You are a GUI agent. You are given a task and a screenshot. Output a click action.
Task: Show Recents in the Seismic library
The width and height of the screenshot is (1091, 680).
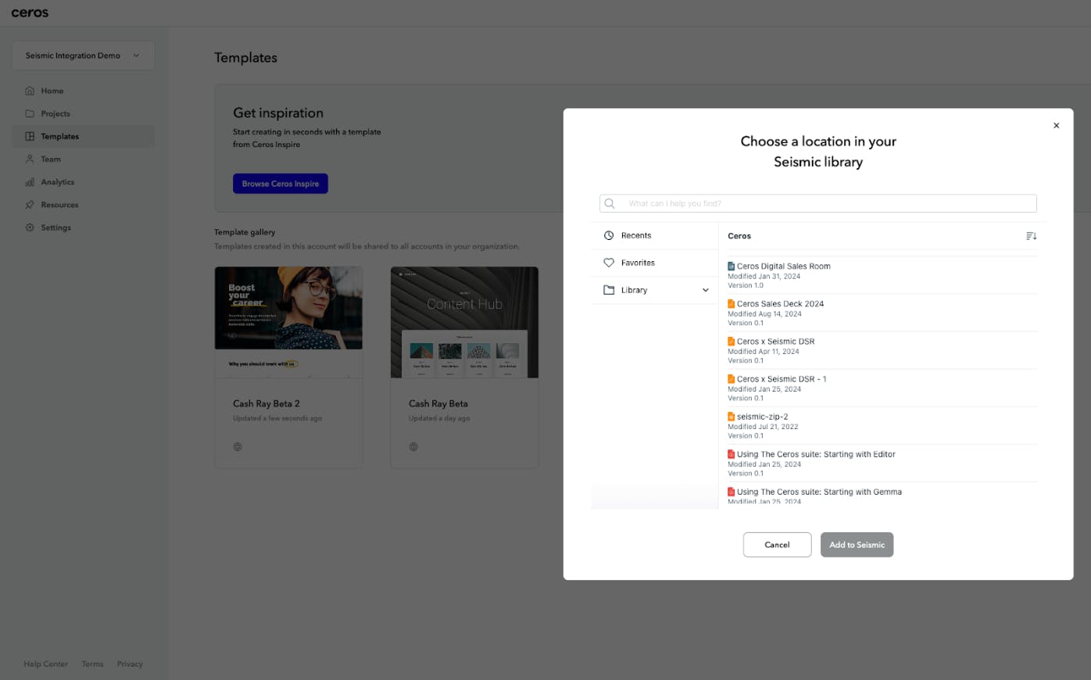point(654,235)
